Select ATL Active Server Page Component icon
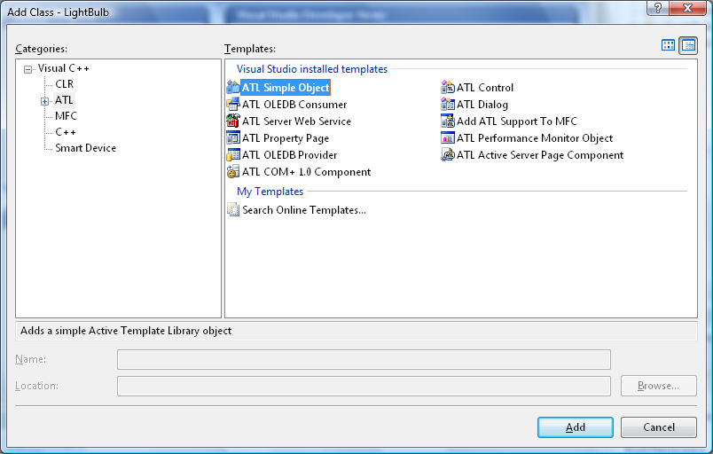The height and width of the screenshot is (454, 713). (448, 154)
